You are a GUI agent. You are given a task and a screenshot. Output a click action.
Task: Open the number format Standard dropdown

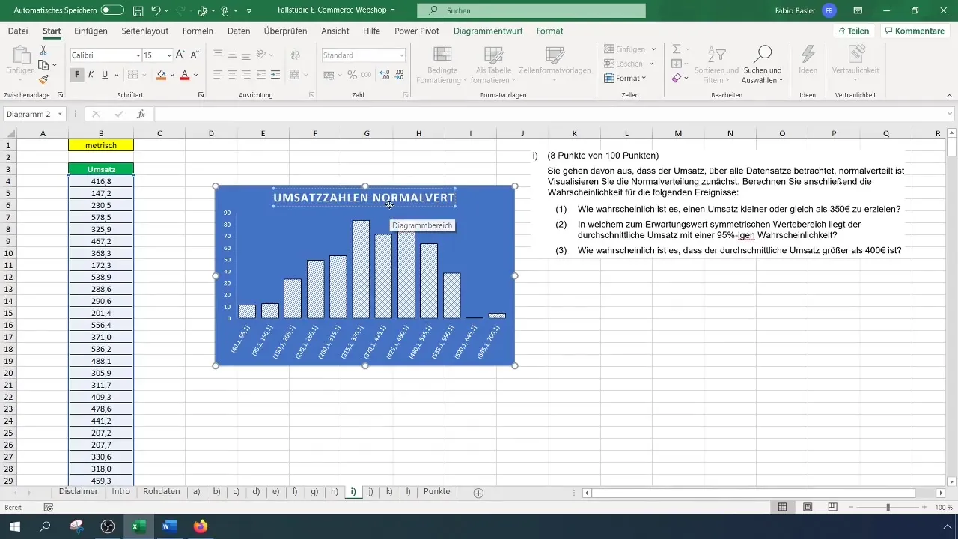coord(402,55)
